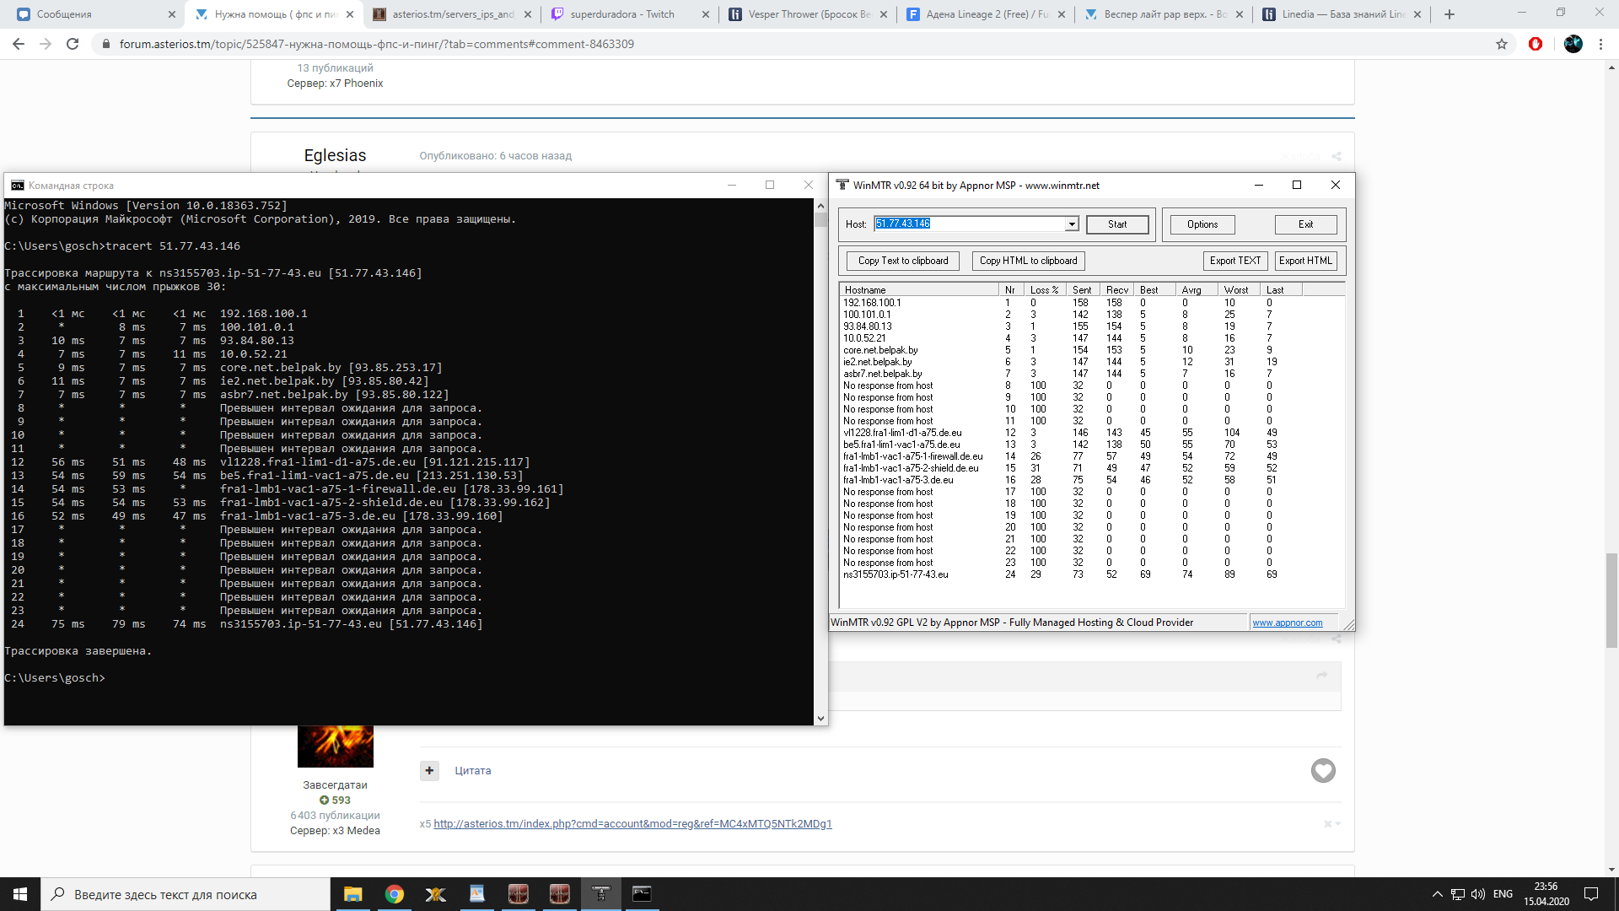Open the notification center icon

[x=1591, y=894]
